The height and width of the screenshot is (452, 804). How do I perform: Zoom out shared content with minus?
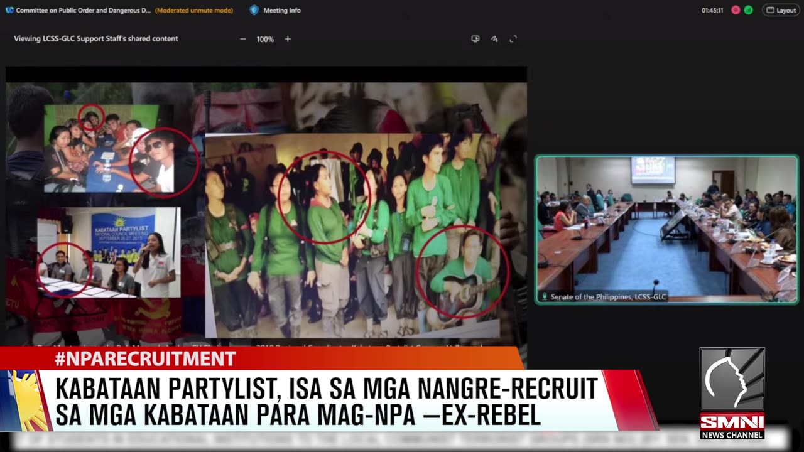pos(243,39)
